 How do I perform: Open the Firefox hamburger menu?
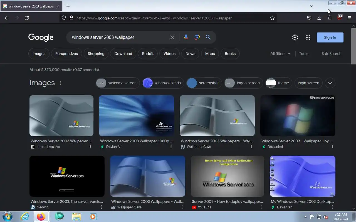[x=349, y=18]
